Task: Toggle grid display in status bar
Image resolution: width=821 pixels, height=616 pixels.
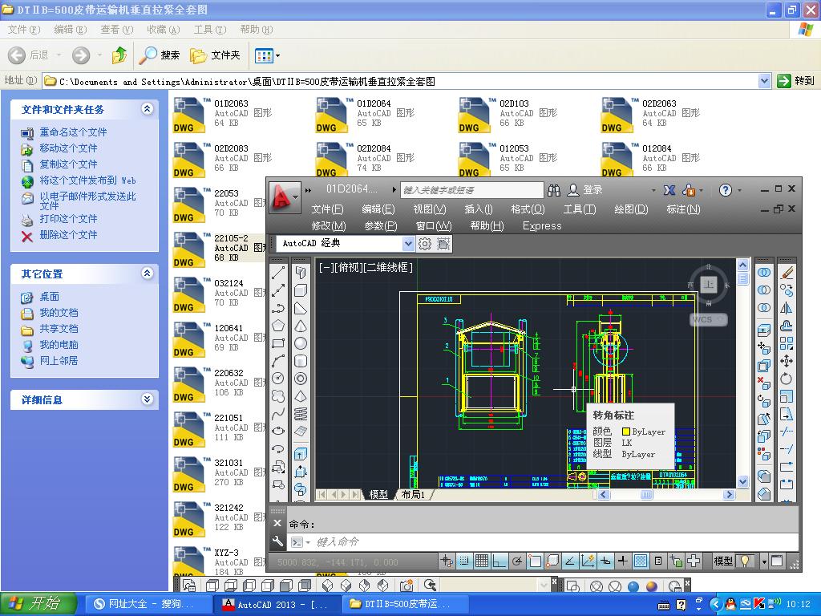Action: 481,561
